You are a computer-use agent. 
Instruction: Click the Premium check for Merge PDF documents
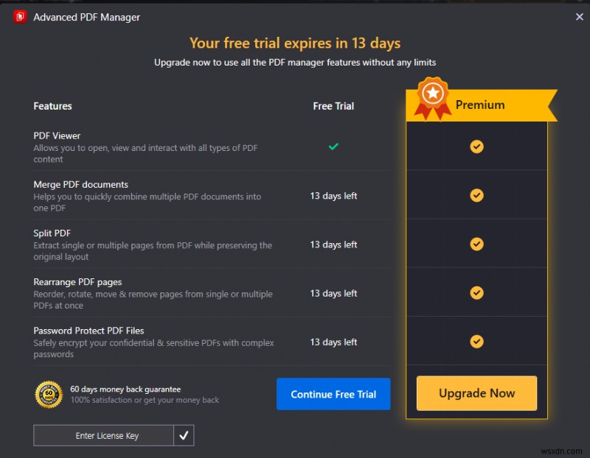click(476, 194)
